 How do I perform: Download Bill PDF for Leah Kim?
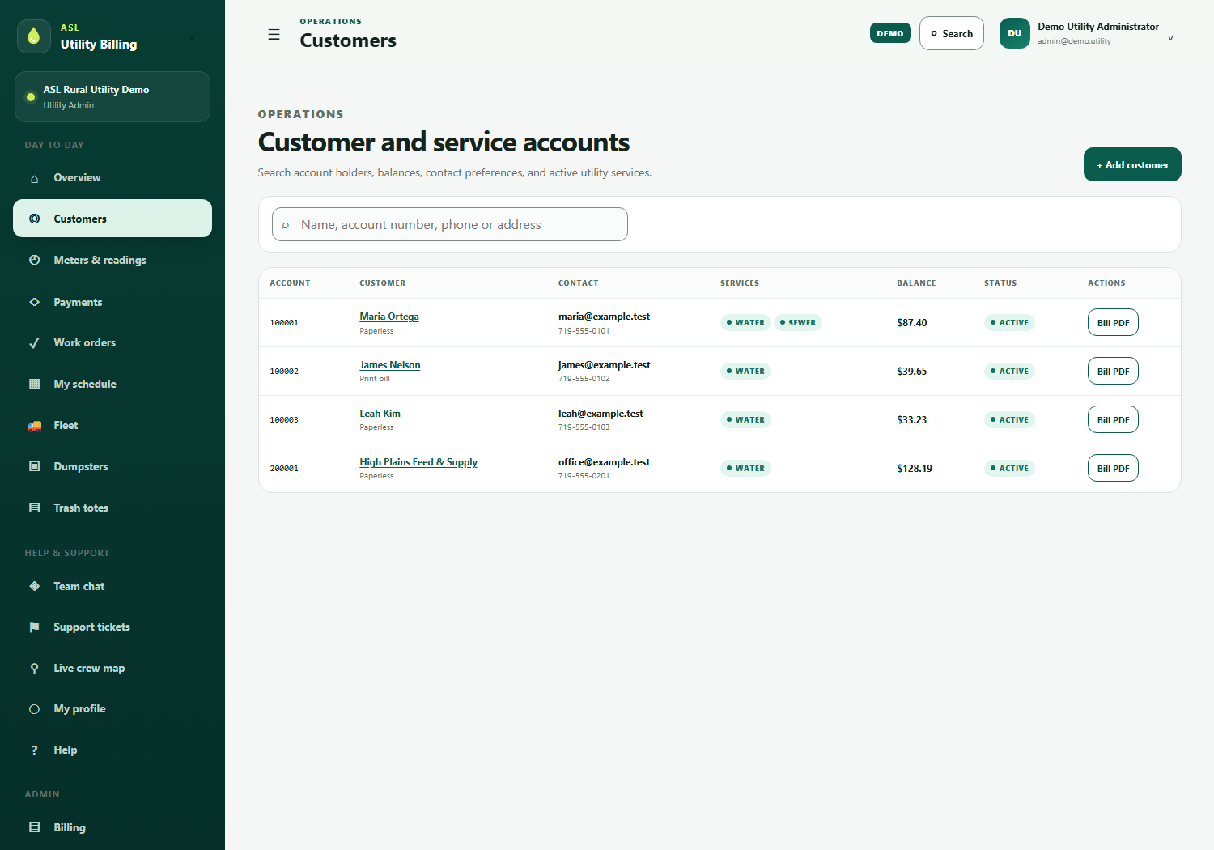(1113, 419)
